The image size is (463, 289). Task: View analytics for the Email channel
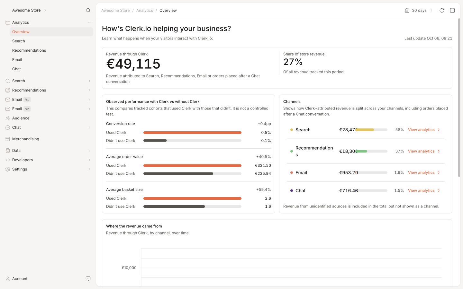point(424,173)
